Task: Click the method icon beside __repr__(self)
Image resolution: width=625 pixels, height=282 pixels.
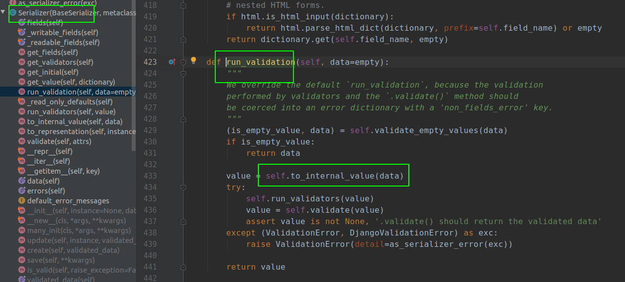Action: click(22, 151)
